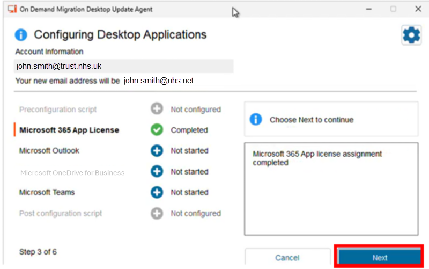This screenshot has width=429, height=269.
Task: Click the blue info icon beside Configuring Desktop Applications
Action: [x=21, y=35]
